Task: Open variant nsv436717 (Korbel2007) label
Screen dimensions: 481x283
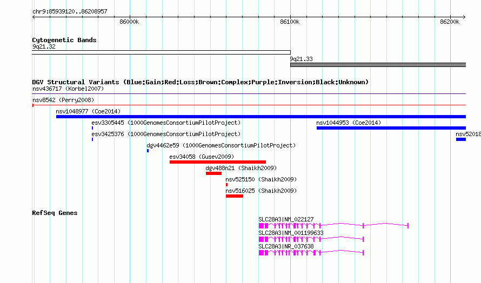Action: pos(68,89)
